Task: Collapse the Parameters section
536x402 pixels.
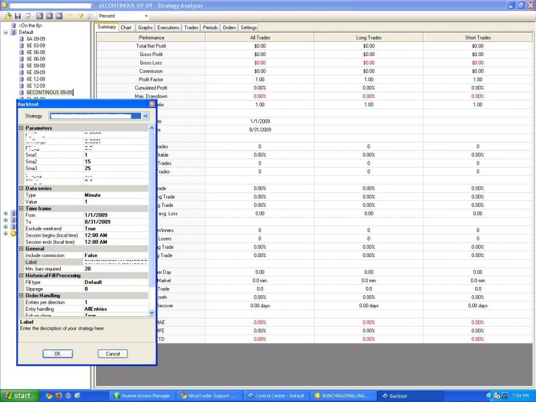Action: click(x=21, y=128)
